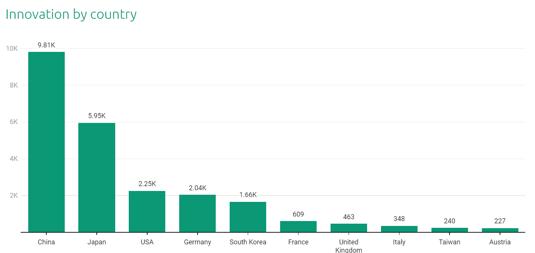Click the 227 value label above Austria
Image resolution: width=535 pixels, height=253 pixels.
click(500, 221)
